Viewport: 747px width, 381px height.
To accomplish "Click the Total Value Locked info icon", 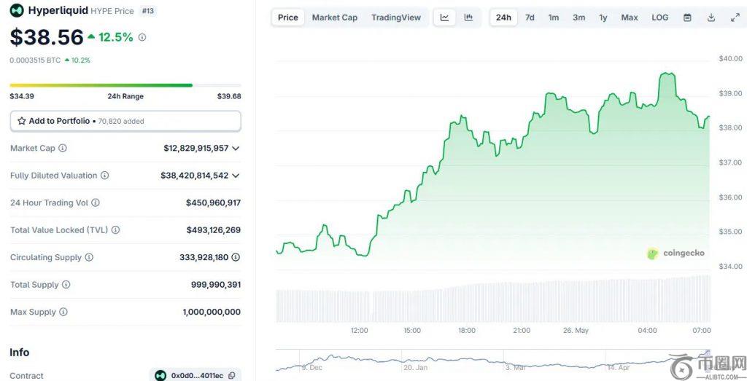I will click(115, 230).
